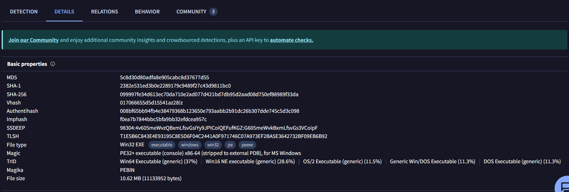Click the pe tag
The image size is (569, 192).
(230, 145)
